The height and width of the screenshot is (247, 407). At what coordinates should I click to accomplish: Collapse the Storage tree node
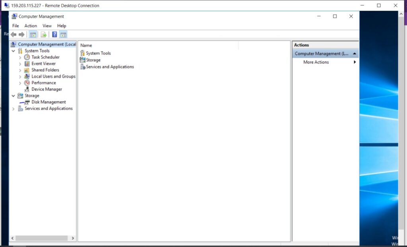(13, 96)
